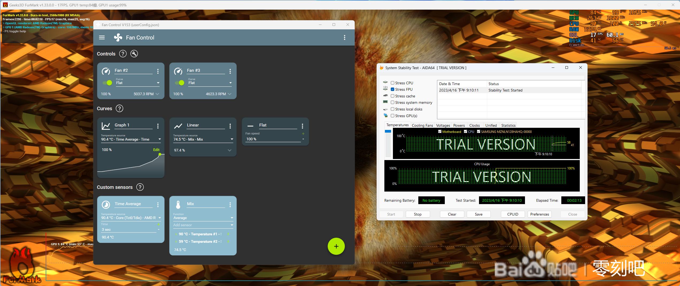The height and width of the screenshot is (286, 680).
Task: Enable Stress GPU(s) checkbox
Action: tap(392, 116)
